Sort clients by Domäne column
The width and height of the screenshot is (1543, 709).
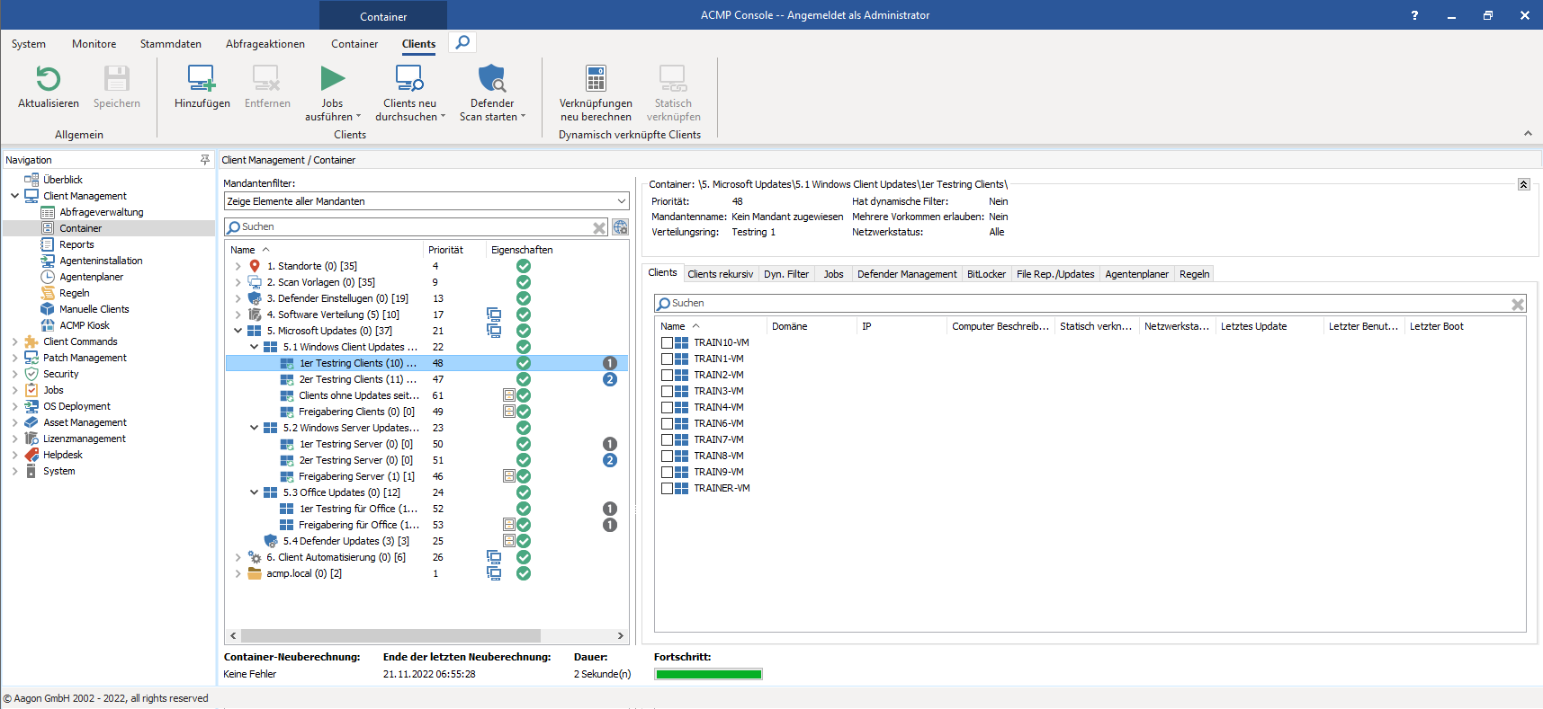tap(810, 326)
